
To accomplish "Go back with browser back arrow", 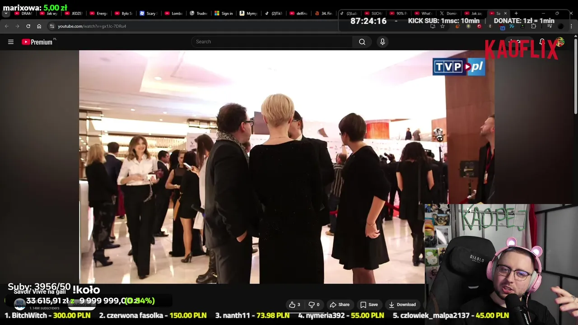I will [x=7, y=26].
